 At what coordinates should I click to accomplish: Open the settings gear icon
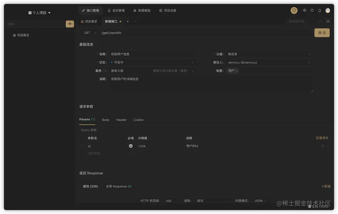[304, 10]
